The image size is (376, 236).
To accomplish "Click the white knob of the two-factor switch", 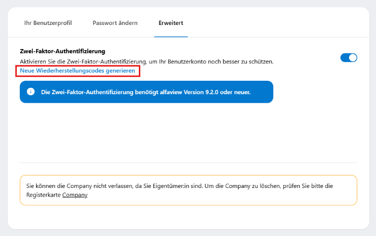I will tap(353, 58).
